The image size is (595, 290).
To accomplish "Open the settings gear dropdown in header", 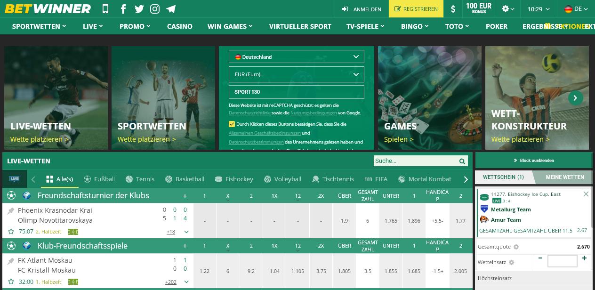I will [x=508, y=9].
